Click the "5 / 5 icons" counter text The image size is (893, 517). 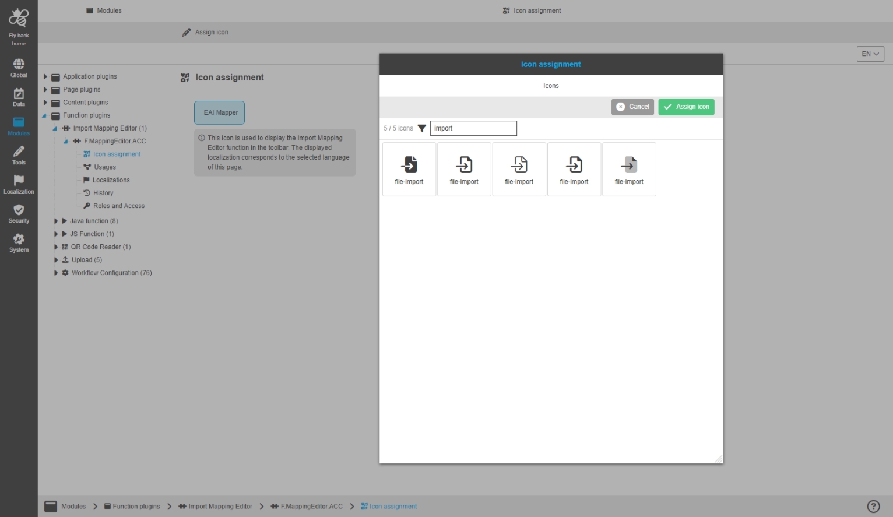pos(398,128)
